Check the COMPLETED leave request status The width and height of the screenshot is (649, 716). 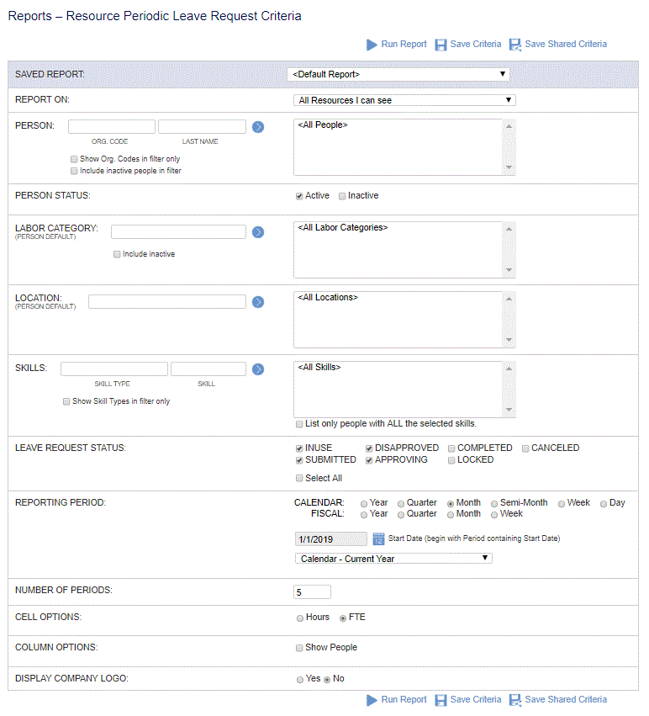tap(451, 448)
